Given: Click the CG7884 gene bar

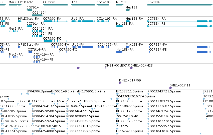Looking at the screenshot, I should pos(180,5).
